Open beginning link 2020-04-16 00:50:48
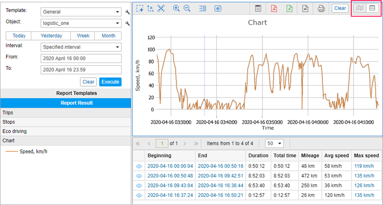The width and height of the screenshot is (383, 205). pos(170,176)
